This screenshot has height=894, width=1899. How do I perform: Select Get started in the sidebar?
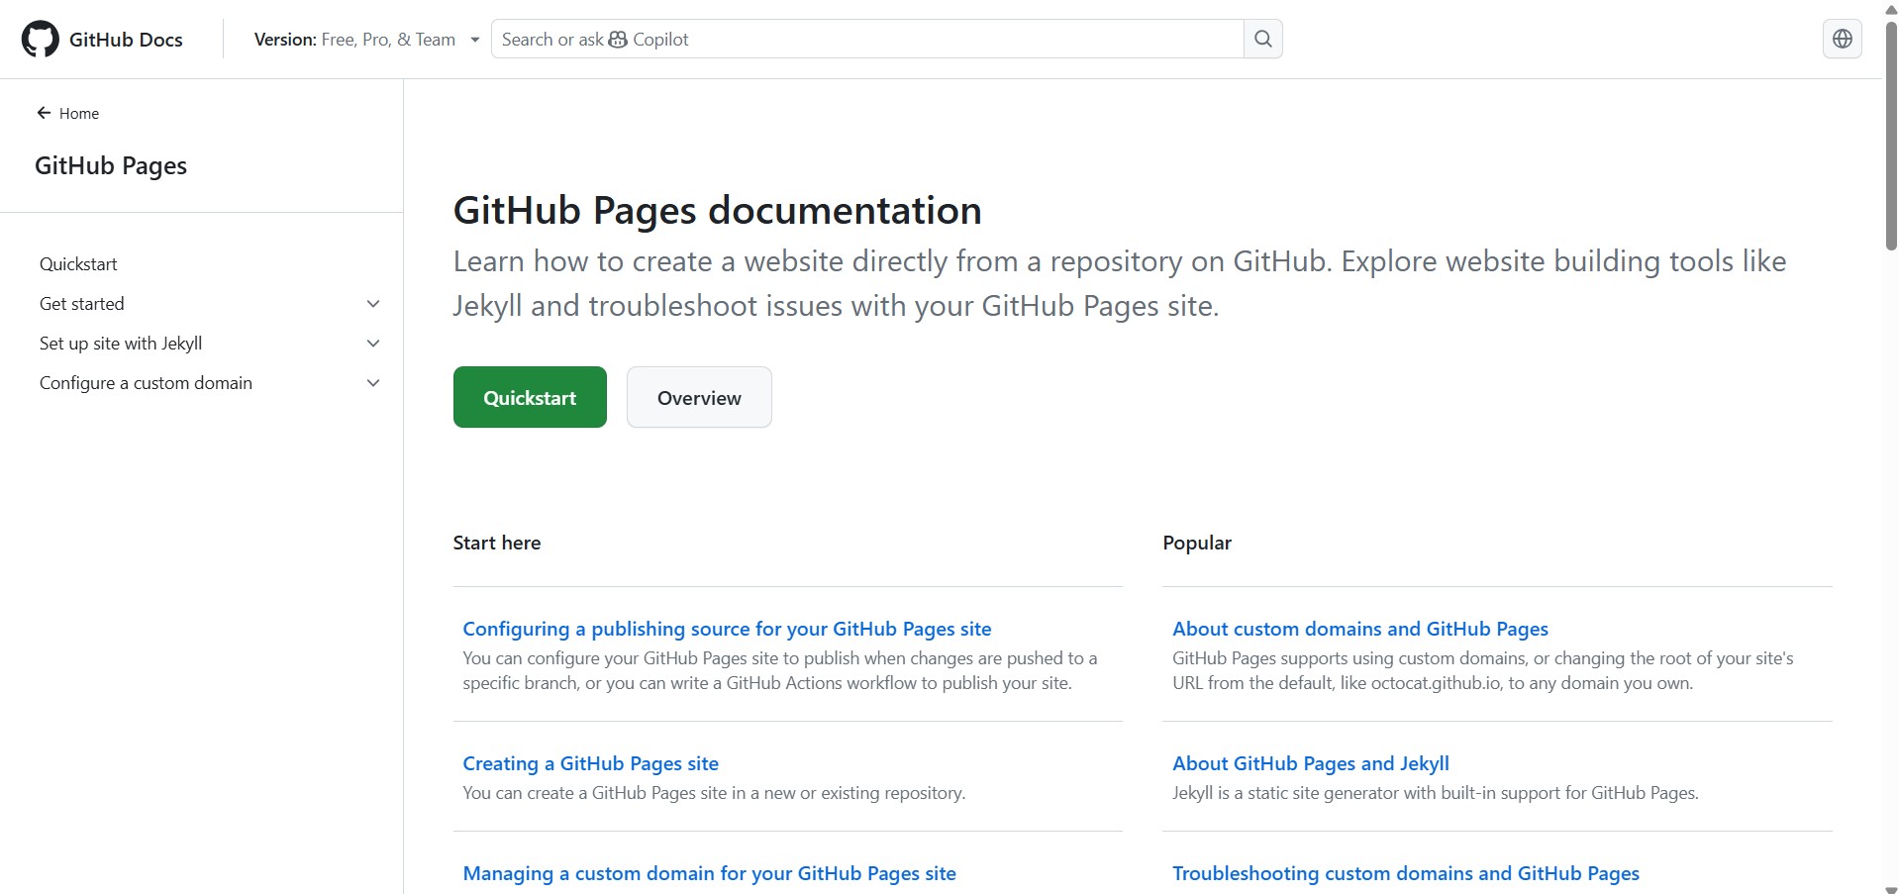(82, 304)
